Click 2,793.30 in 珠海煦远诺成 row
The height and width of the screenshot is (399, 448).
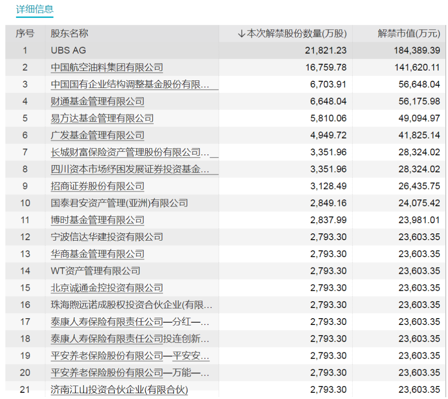click(328, 305)
